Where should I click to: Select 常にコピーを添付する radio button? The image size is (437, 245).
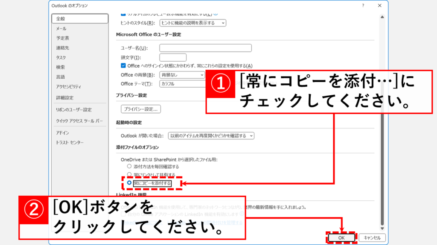click(129, 183)
